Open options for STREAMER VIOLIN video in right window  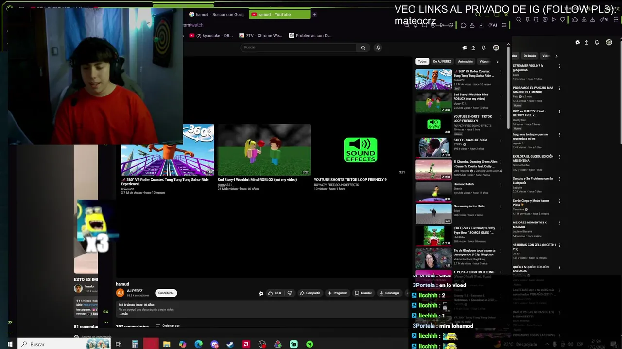[x=560, y=66]
